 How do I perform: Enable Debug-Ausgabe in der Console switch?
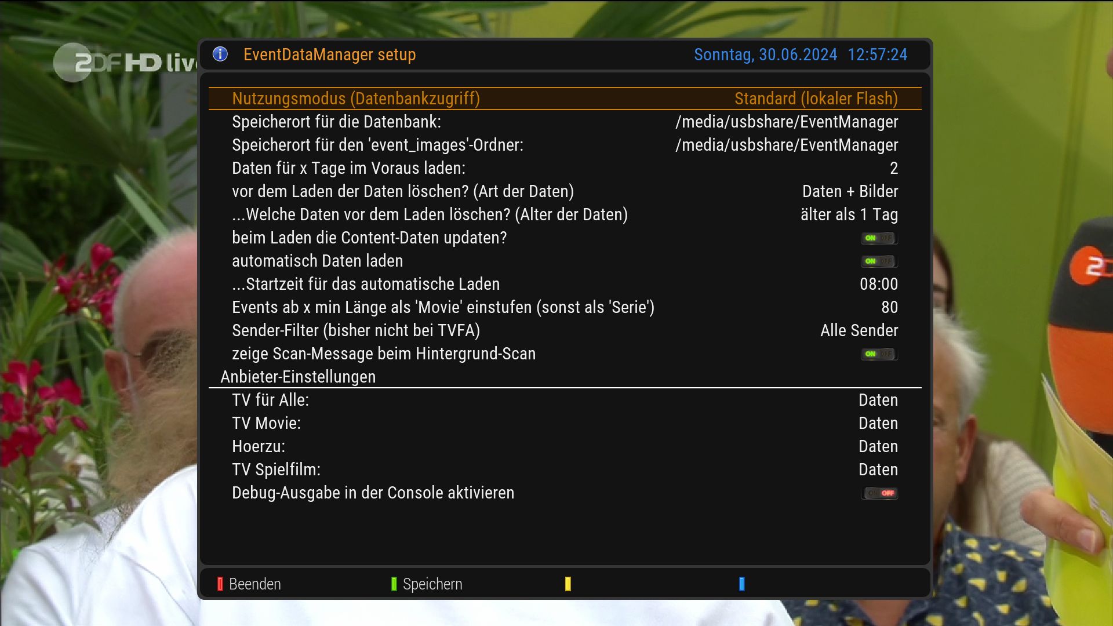click(880, 493)
